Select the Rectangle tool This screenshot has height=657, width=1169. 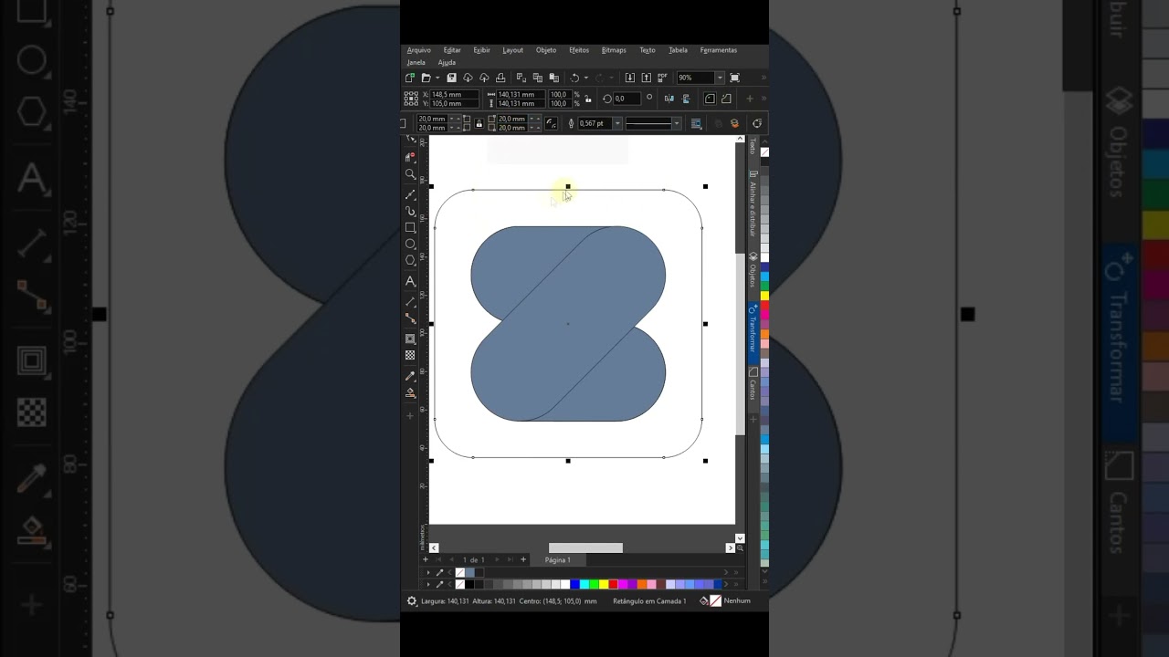(410, 227)
